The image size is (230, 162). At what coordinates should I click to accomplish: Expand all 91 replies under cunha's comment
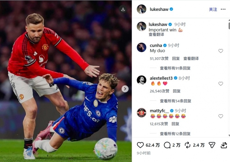tap(175, 68)
